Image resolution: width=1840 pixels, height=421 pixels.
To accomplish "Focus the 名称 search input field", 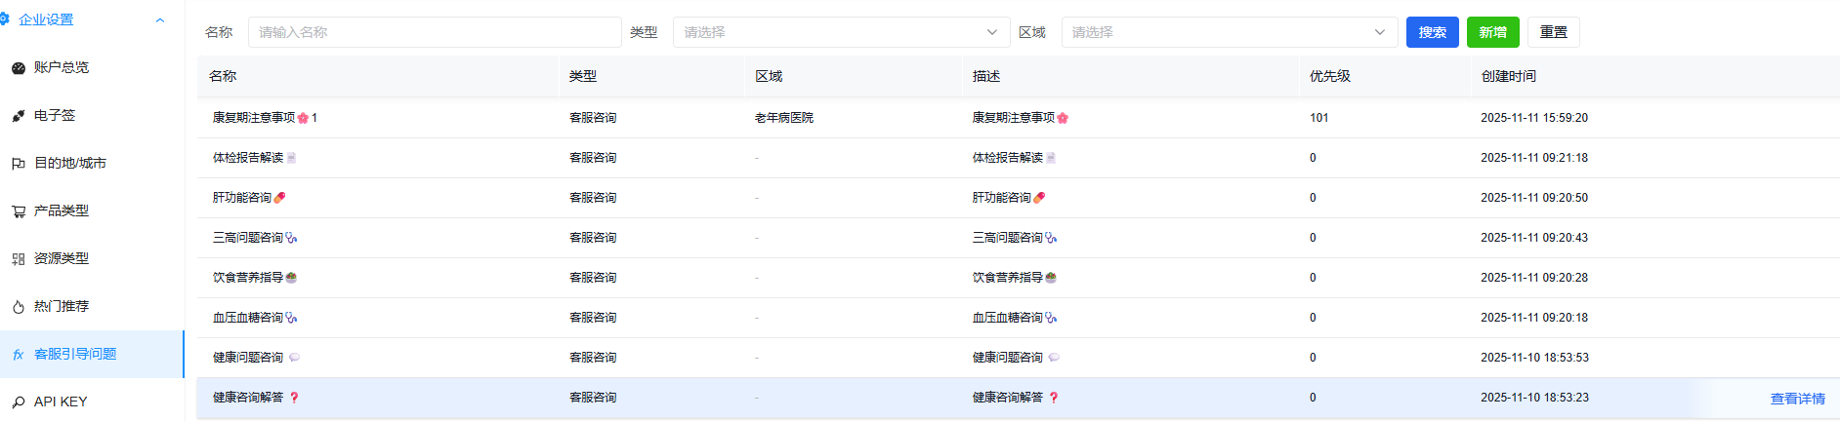I will point(435,32).
